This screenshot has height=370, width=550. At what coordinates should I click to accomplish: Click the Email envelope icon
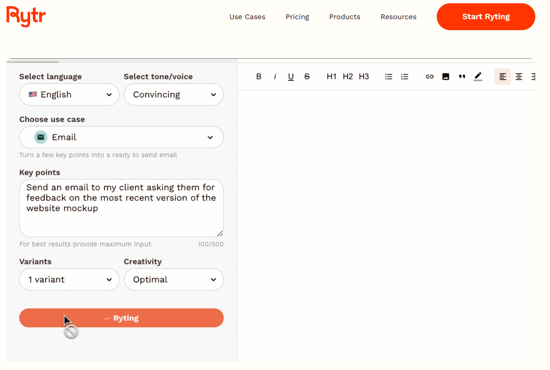pos(41,137)
